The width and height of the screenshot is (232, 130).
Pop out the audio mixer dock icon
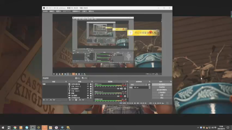(127, 82)
